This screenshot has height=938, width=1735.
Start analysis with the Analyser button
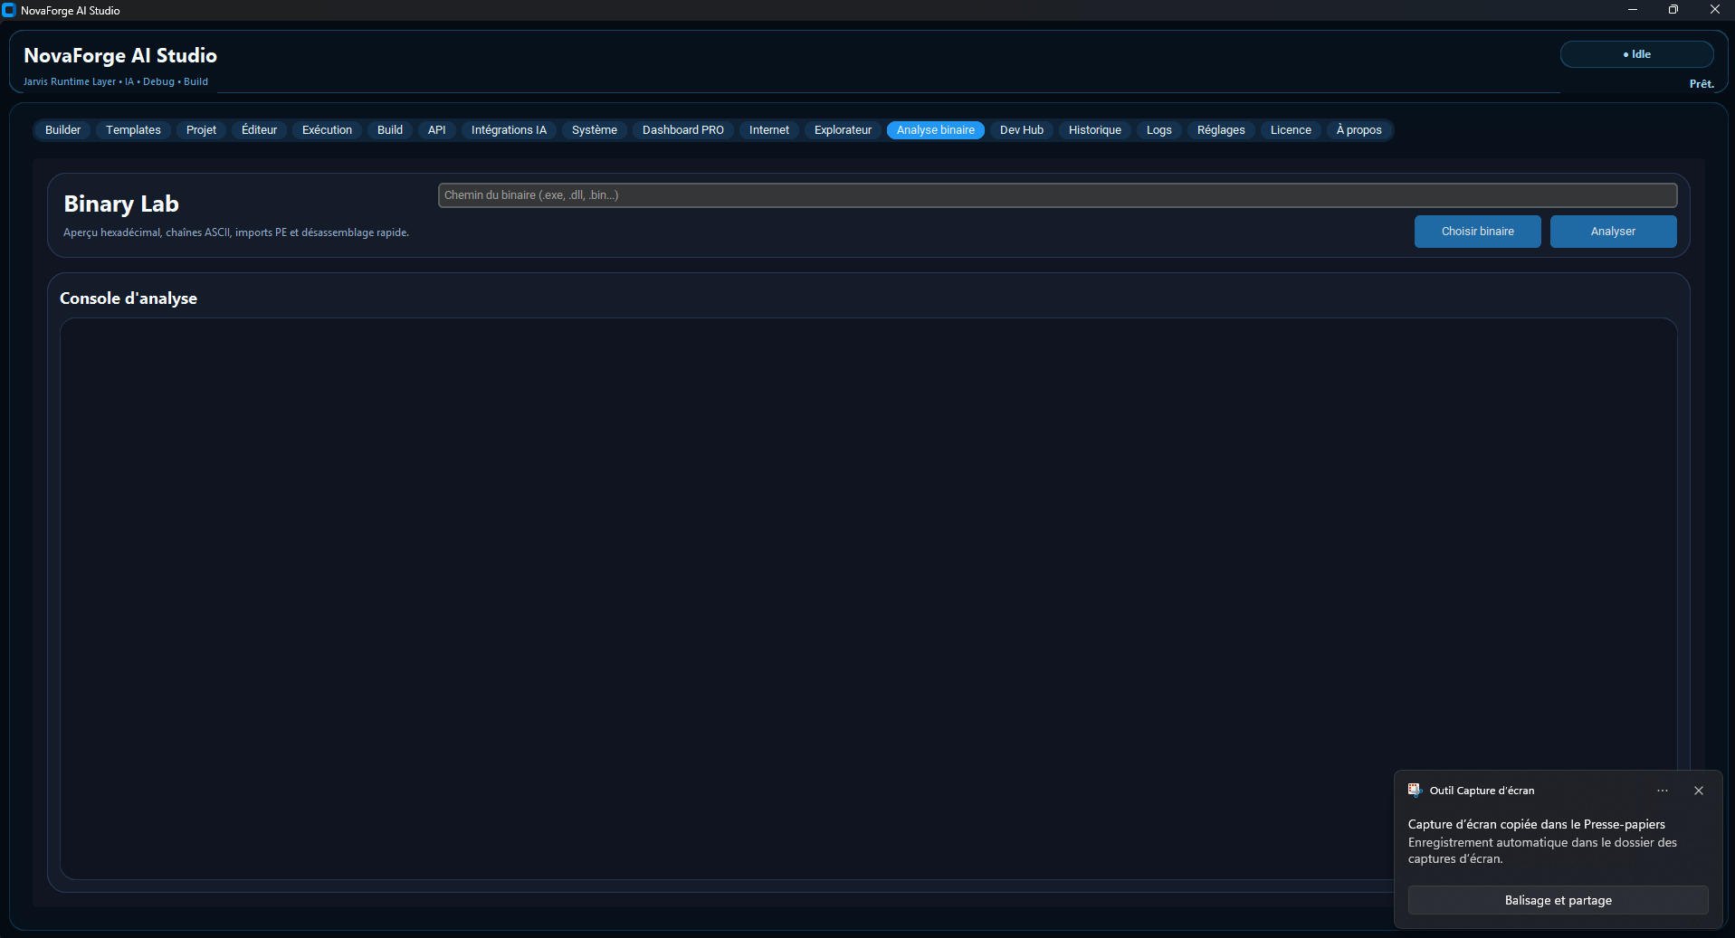point(1614,232)
